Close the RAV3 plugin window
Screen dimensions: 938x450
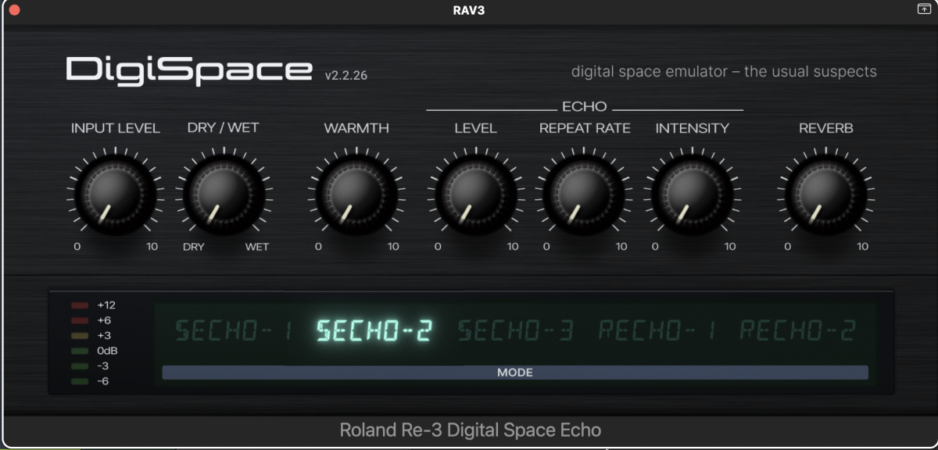point(13,10)
